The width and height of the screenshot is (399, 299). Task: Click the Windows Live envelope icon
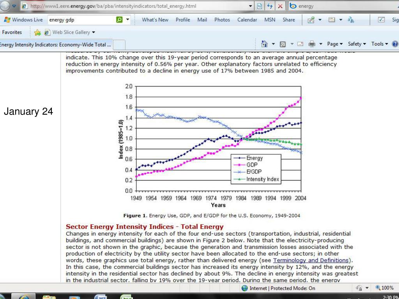tap(332, 19)
